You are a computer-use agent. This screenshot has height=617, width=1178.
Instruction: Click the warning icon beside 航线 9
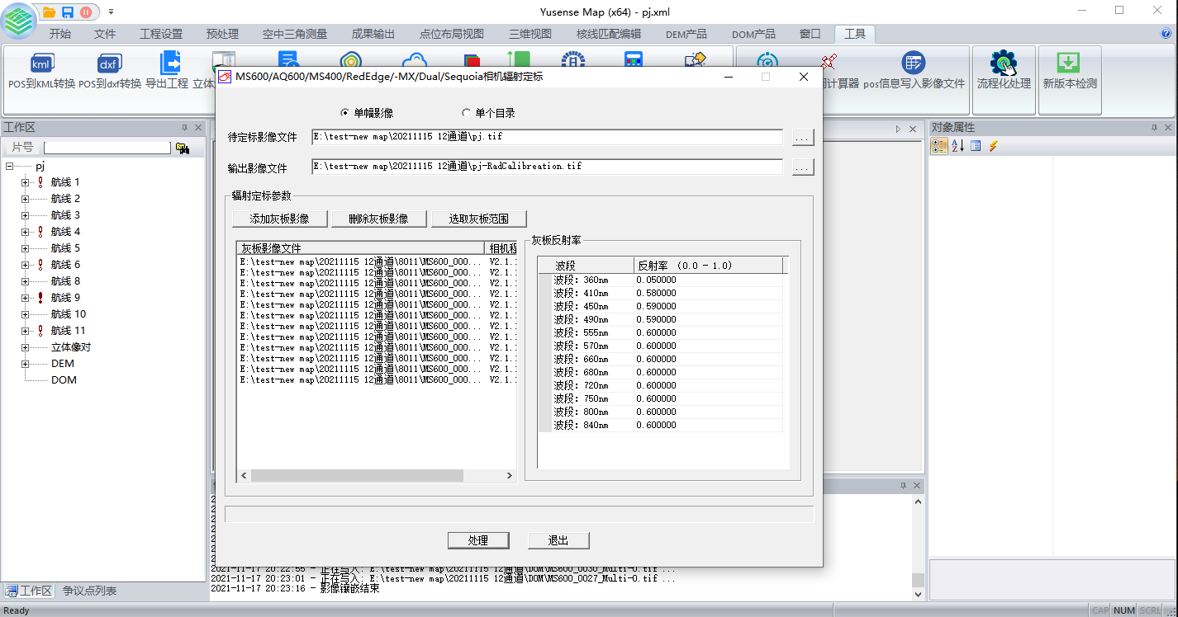pyautogui.click(x=40, y=298)
